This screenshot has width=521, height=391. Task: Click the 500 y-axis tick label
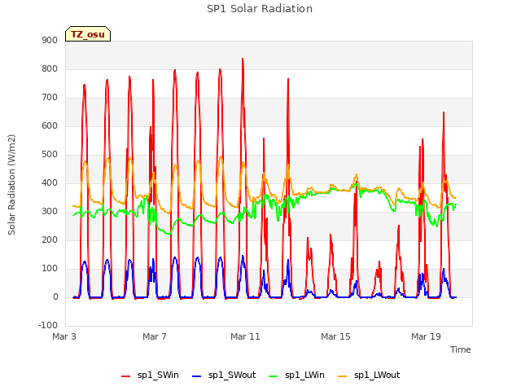[50, 155]
